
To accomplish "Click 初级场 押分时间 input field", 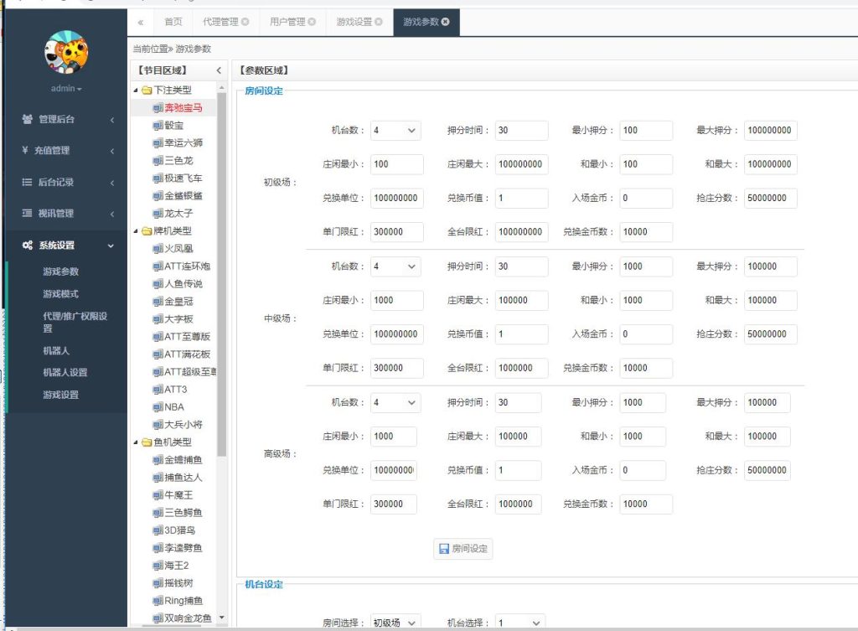I will click(521, 130).
